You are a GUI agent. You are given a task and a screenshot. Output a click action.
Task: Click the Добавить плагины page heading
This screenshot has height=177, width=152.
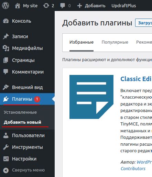pos(97,23)
